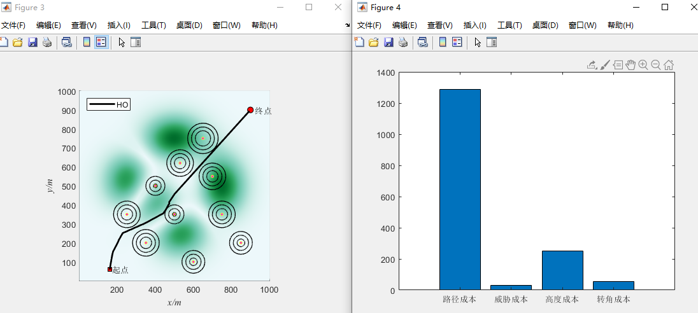Screen dimensions: 698x313
Task: Activate the Brush data tool above the chart
Action: pyautogui.click(x=605, y=65)
